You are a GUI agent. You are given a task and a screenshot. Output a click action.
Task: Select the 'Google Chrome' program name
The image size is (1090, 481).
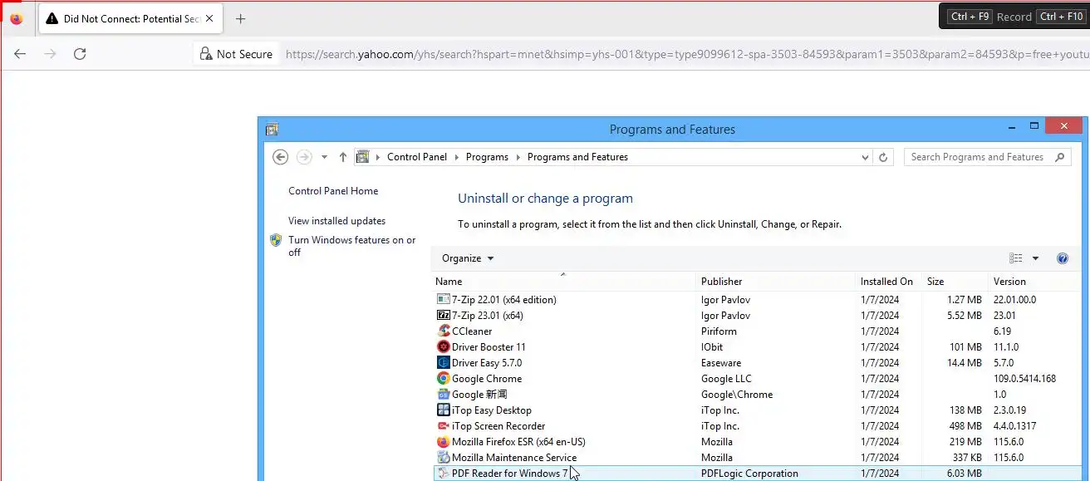[487, 379]
